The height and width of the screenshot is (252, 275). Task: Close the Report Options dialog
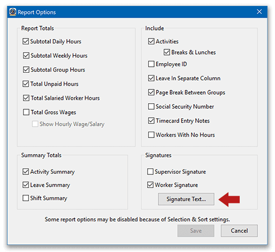point(259,12)
